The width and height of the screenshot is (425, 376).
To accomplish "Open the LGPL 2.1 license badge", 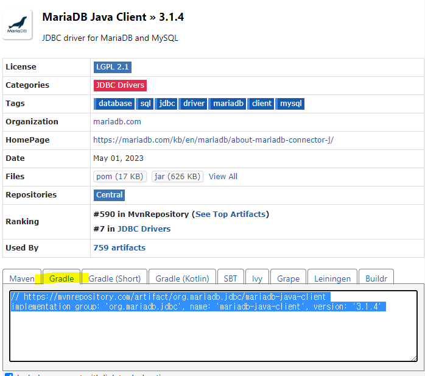I will 113,67.
